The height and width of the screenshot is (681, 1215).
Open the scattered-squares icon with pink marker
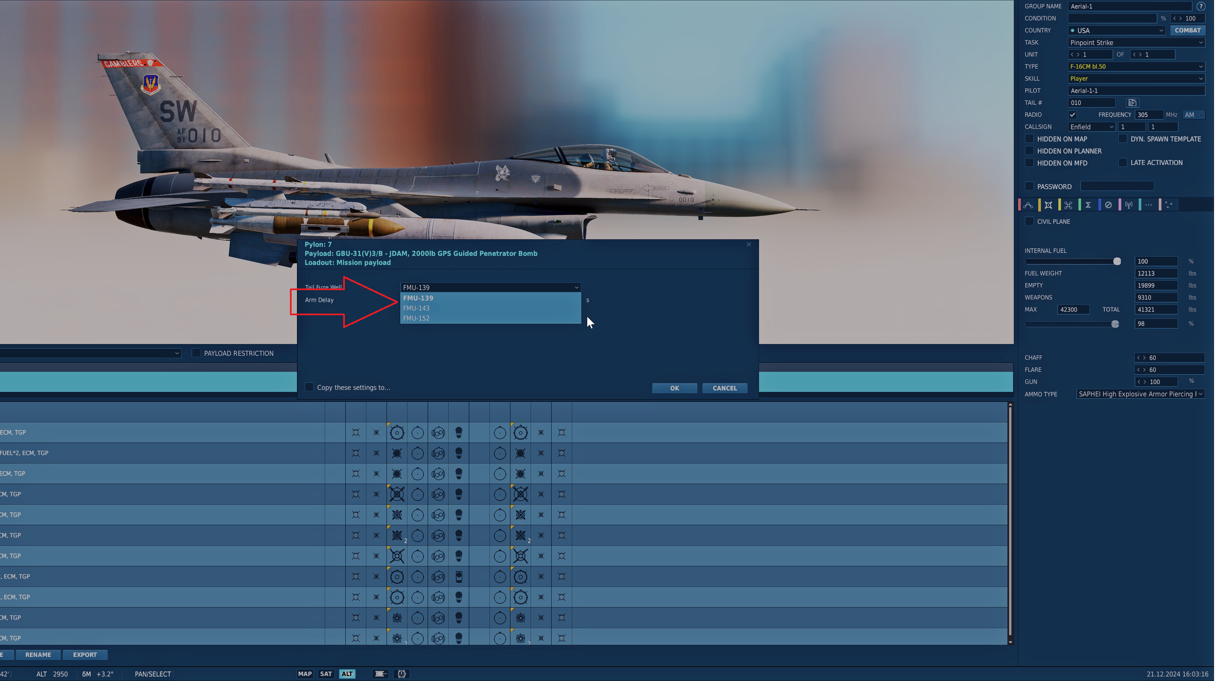tap(1169, 205)
